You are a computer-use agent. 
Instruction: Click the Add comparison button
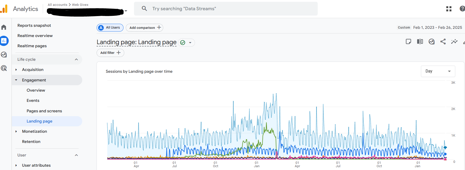point(144,28)
